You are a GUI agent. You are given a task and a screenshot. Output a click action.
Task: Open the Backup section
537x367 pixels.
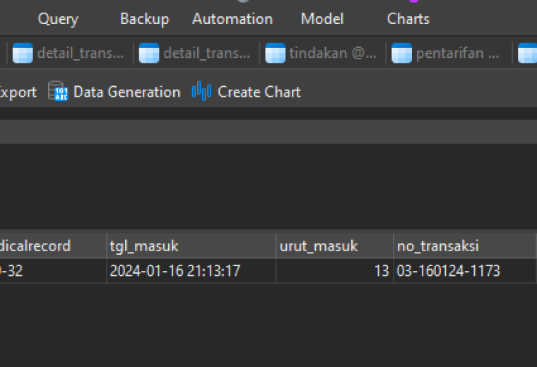[x=145, y=19]
